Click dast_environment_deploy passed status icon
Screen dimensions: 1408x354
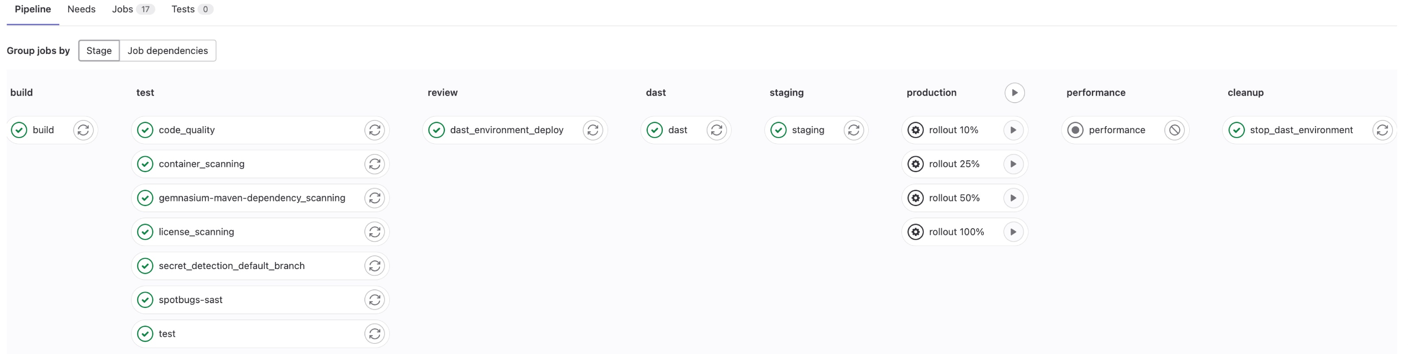(x=436, y=130)
